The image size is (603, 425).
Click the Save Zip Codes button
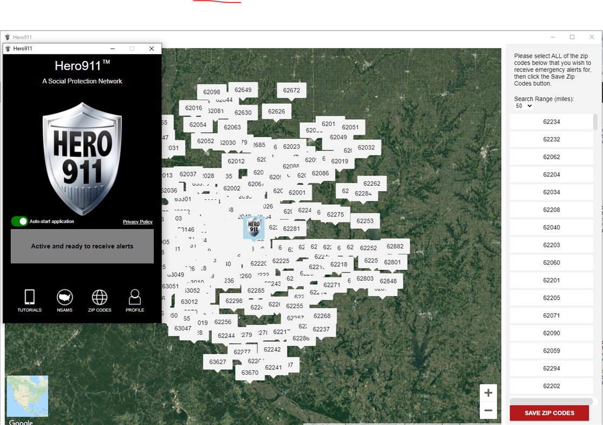pyautogui.click(x=550, y=413)
